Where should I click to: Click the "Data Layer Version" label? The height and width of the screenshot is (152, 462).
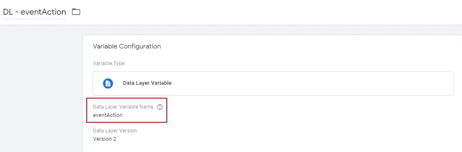pos(115,130)
